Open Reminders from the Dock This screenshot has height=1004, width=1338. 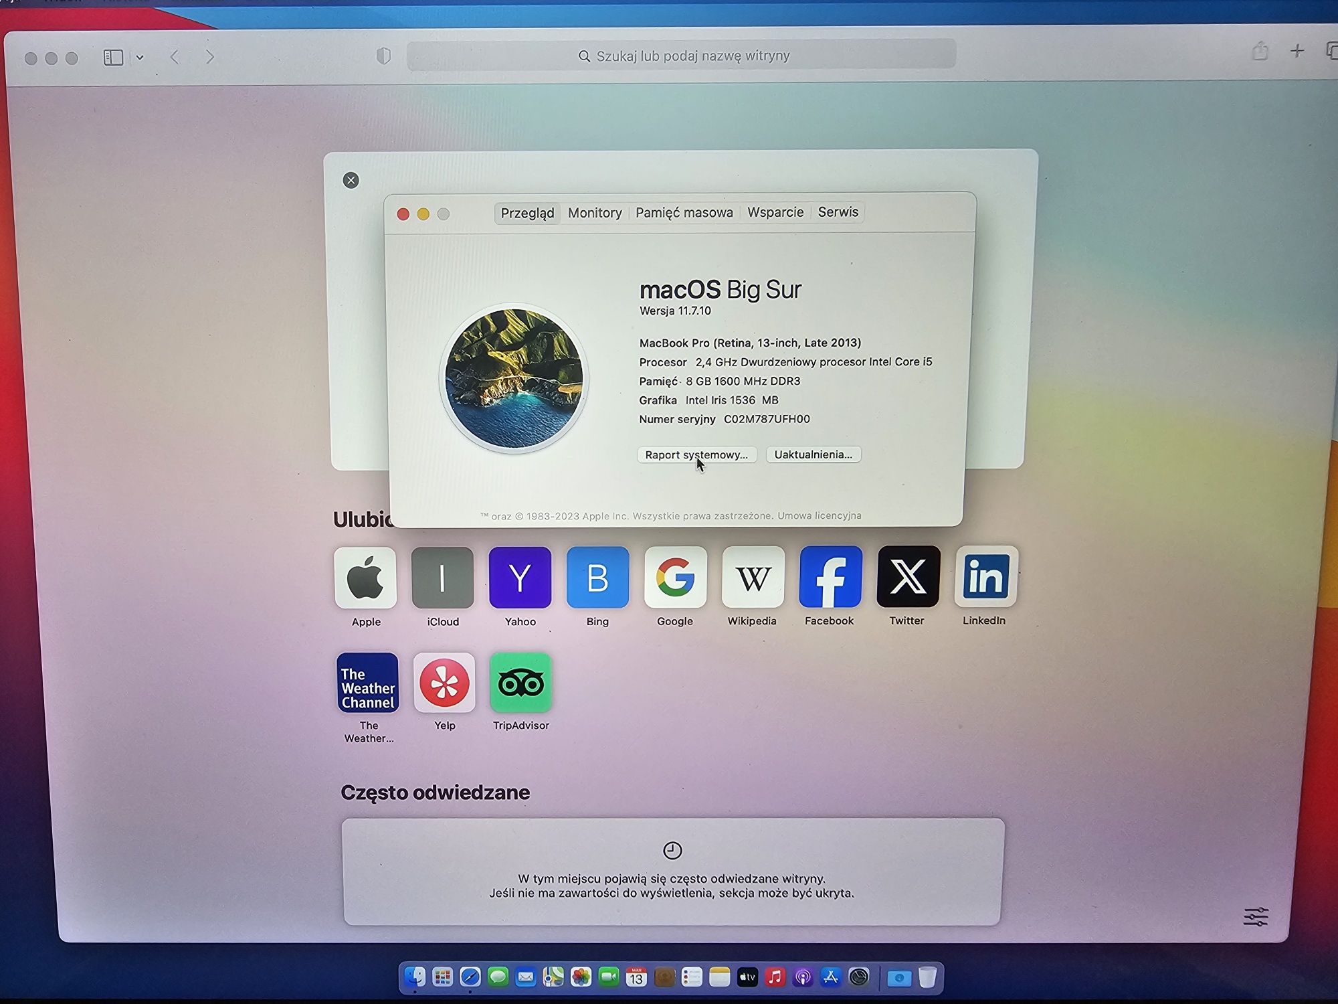click(x=692, y=977)
